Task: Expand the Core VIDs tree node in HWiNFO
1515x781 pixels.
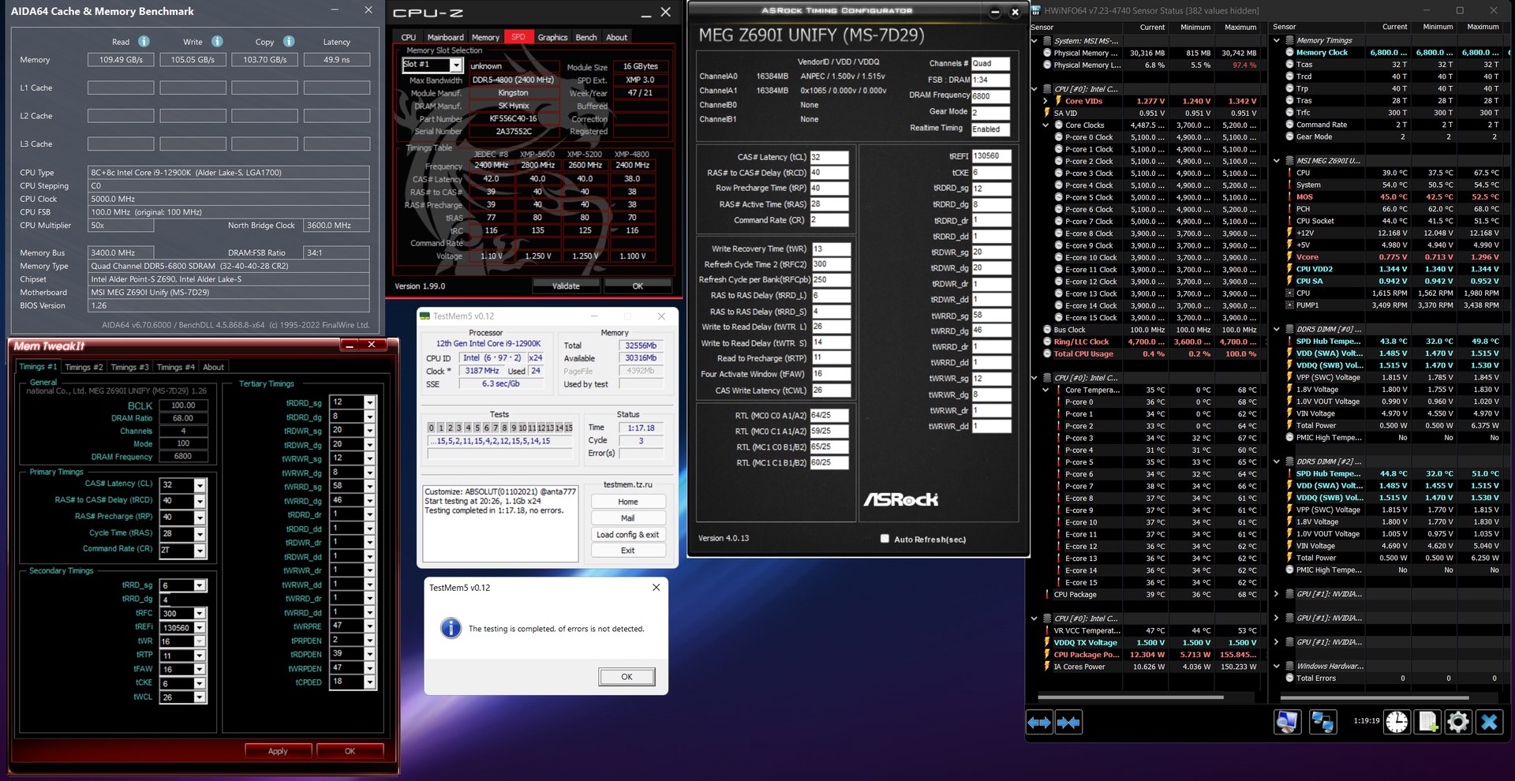Action: pos(1046,101)
